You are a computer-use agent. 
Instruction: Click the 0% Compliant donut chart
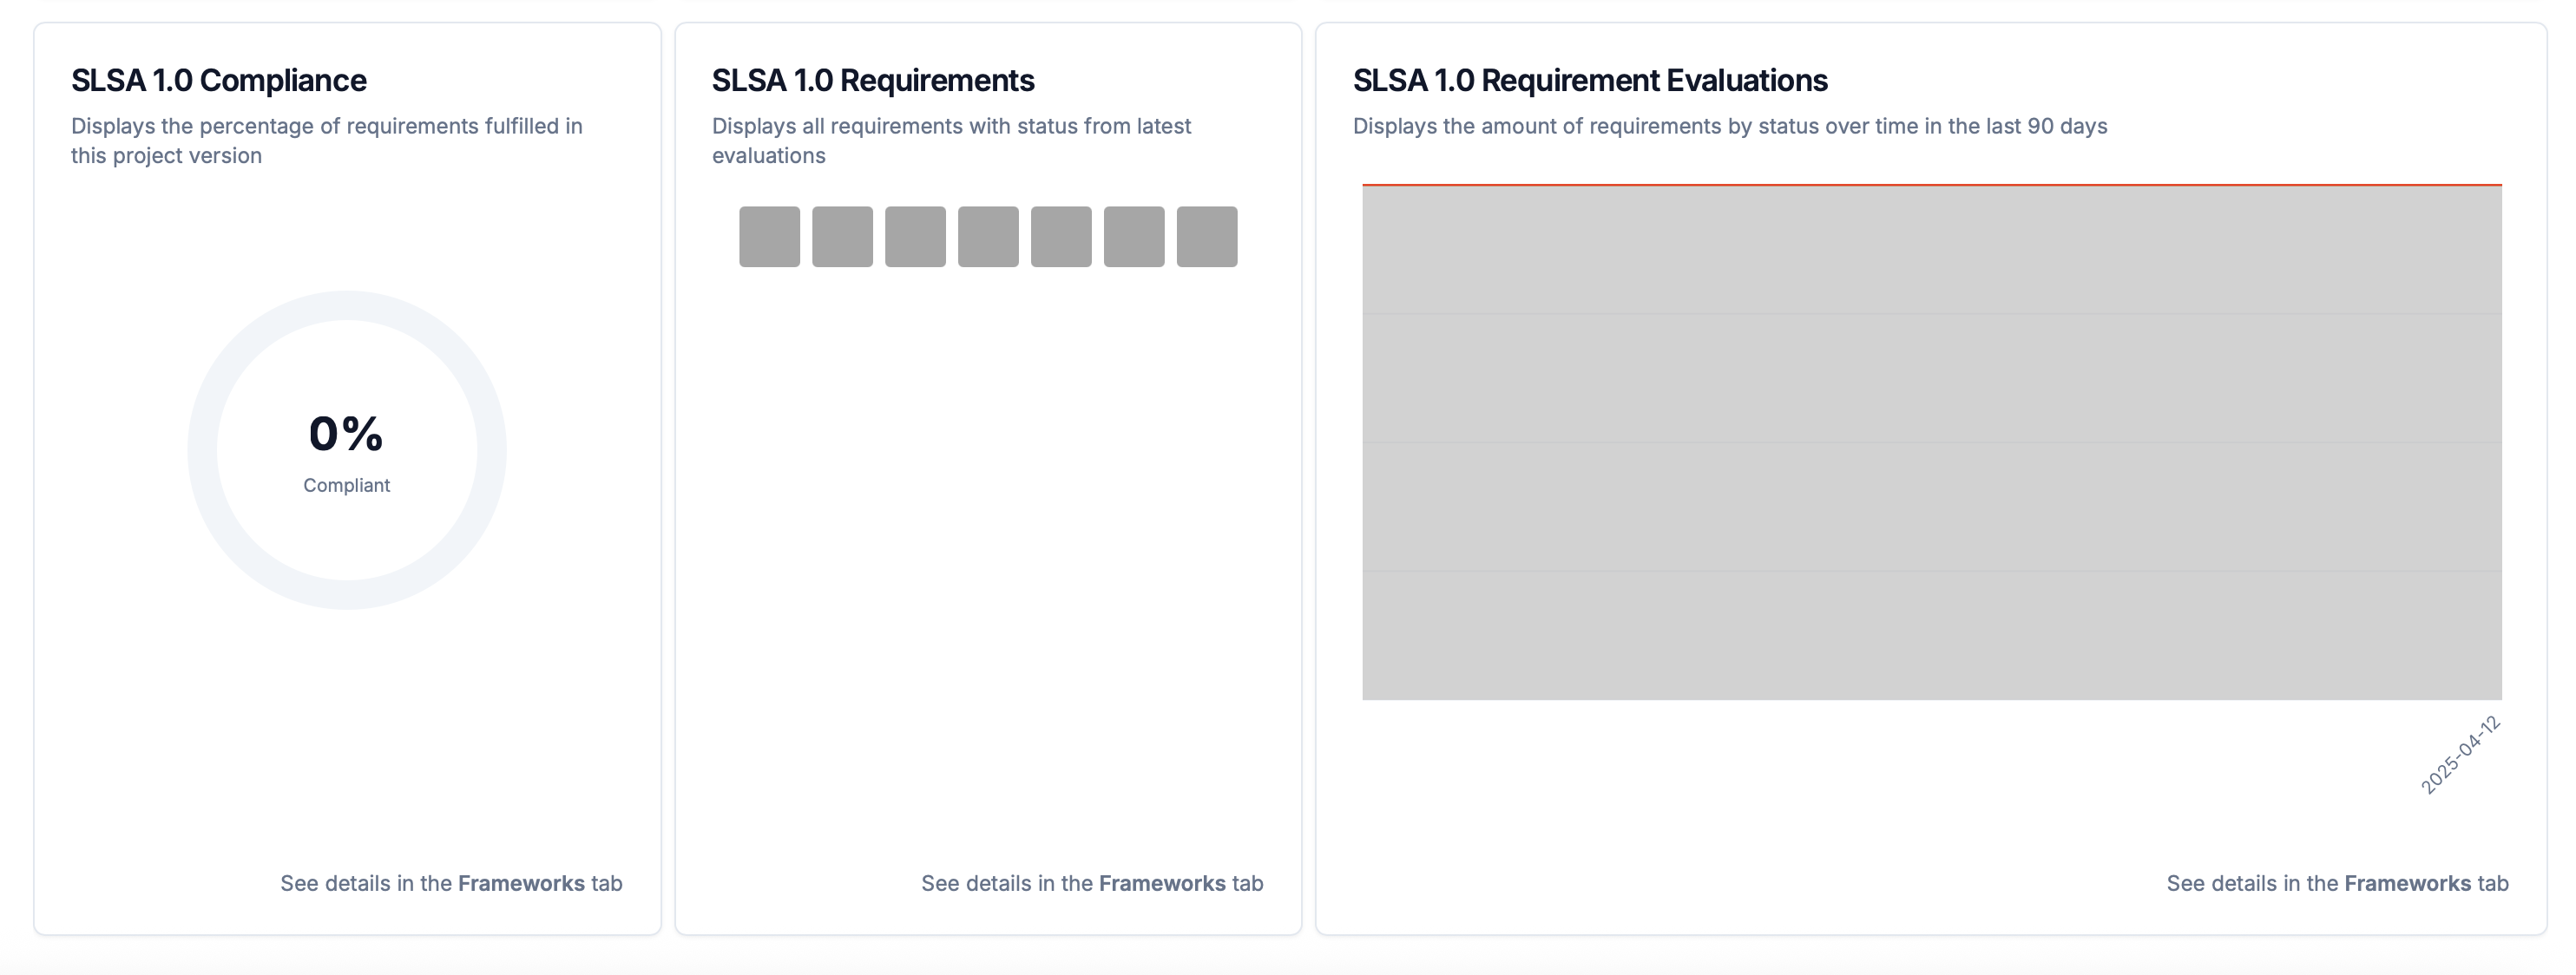click(x=347, y=450)
